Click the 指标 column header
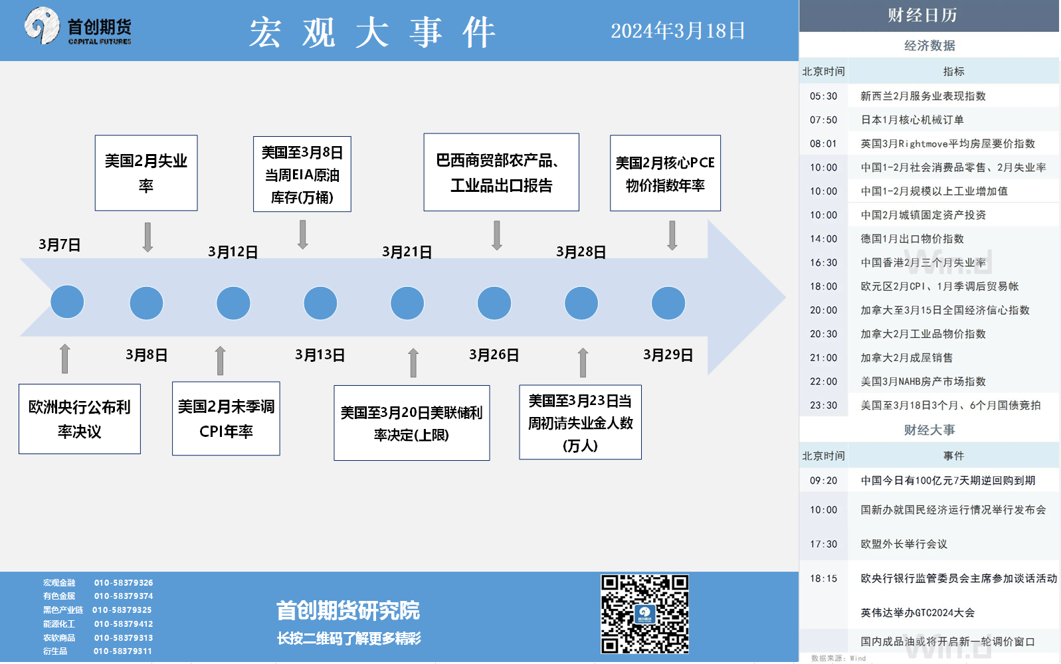This screenshot has height=664, width=1061. pos(953,71)
